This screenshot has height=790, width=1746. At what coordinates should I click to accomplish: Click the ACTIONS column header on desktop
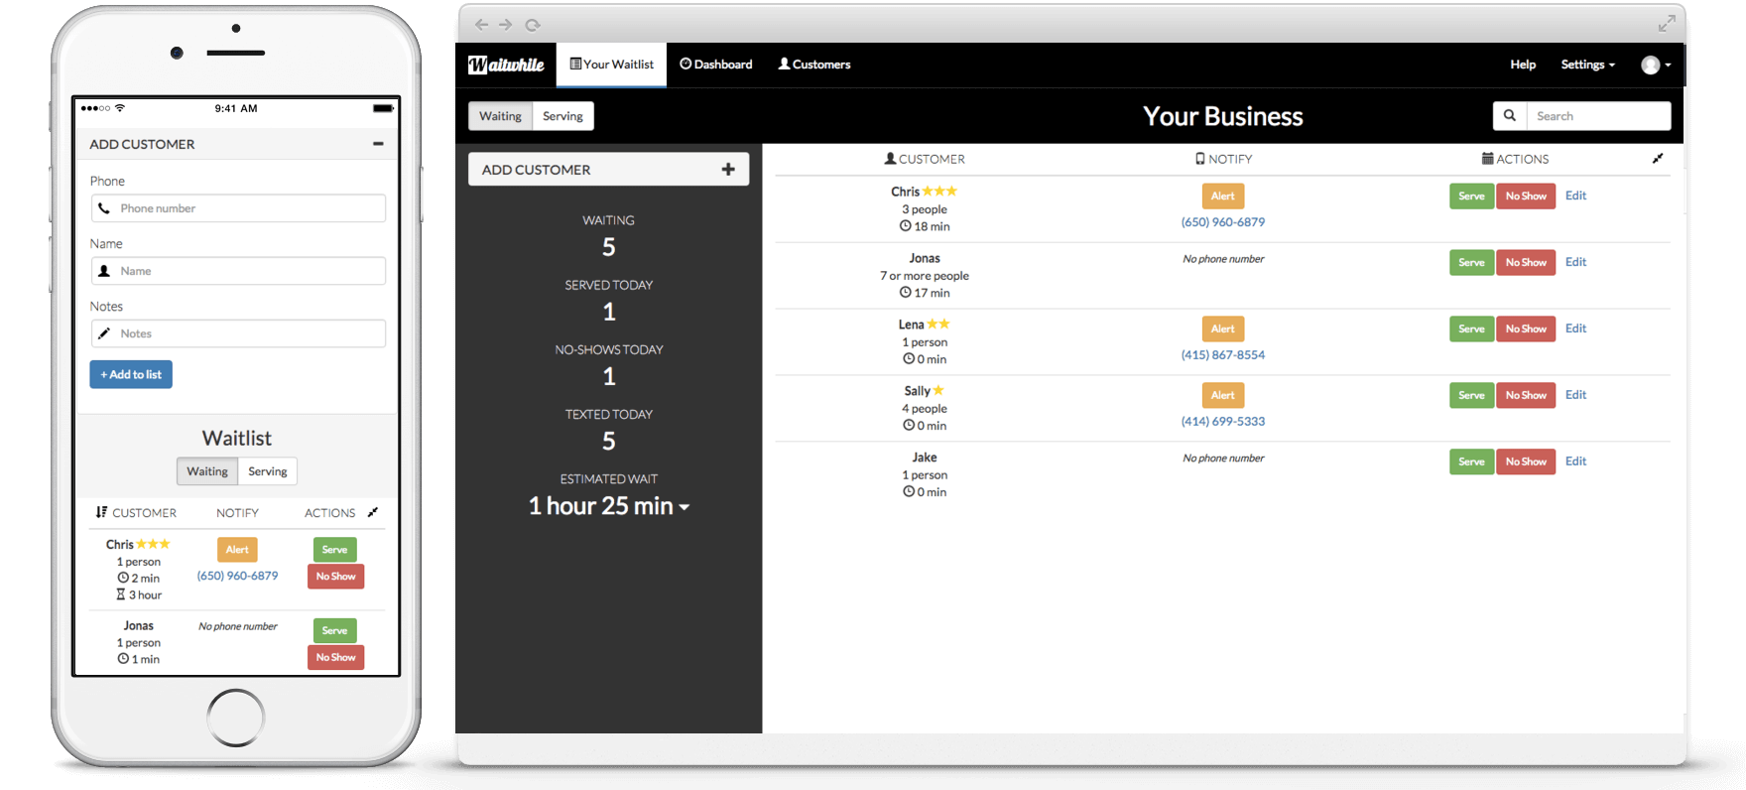pyautogui.click(x=1515, y=159)
